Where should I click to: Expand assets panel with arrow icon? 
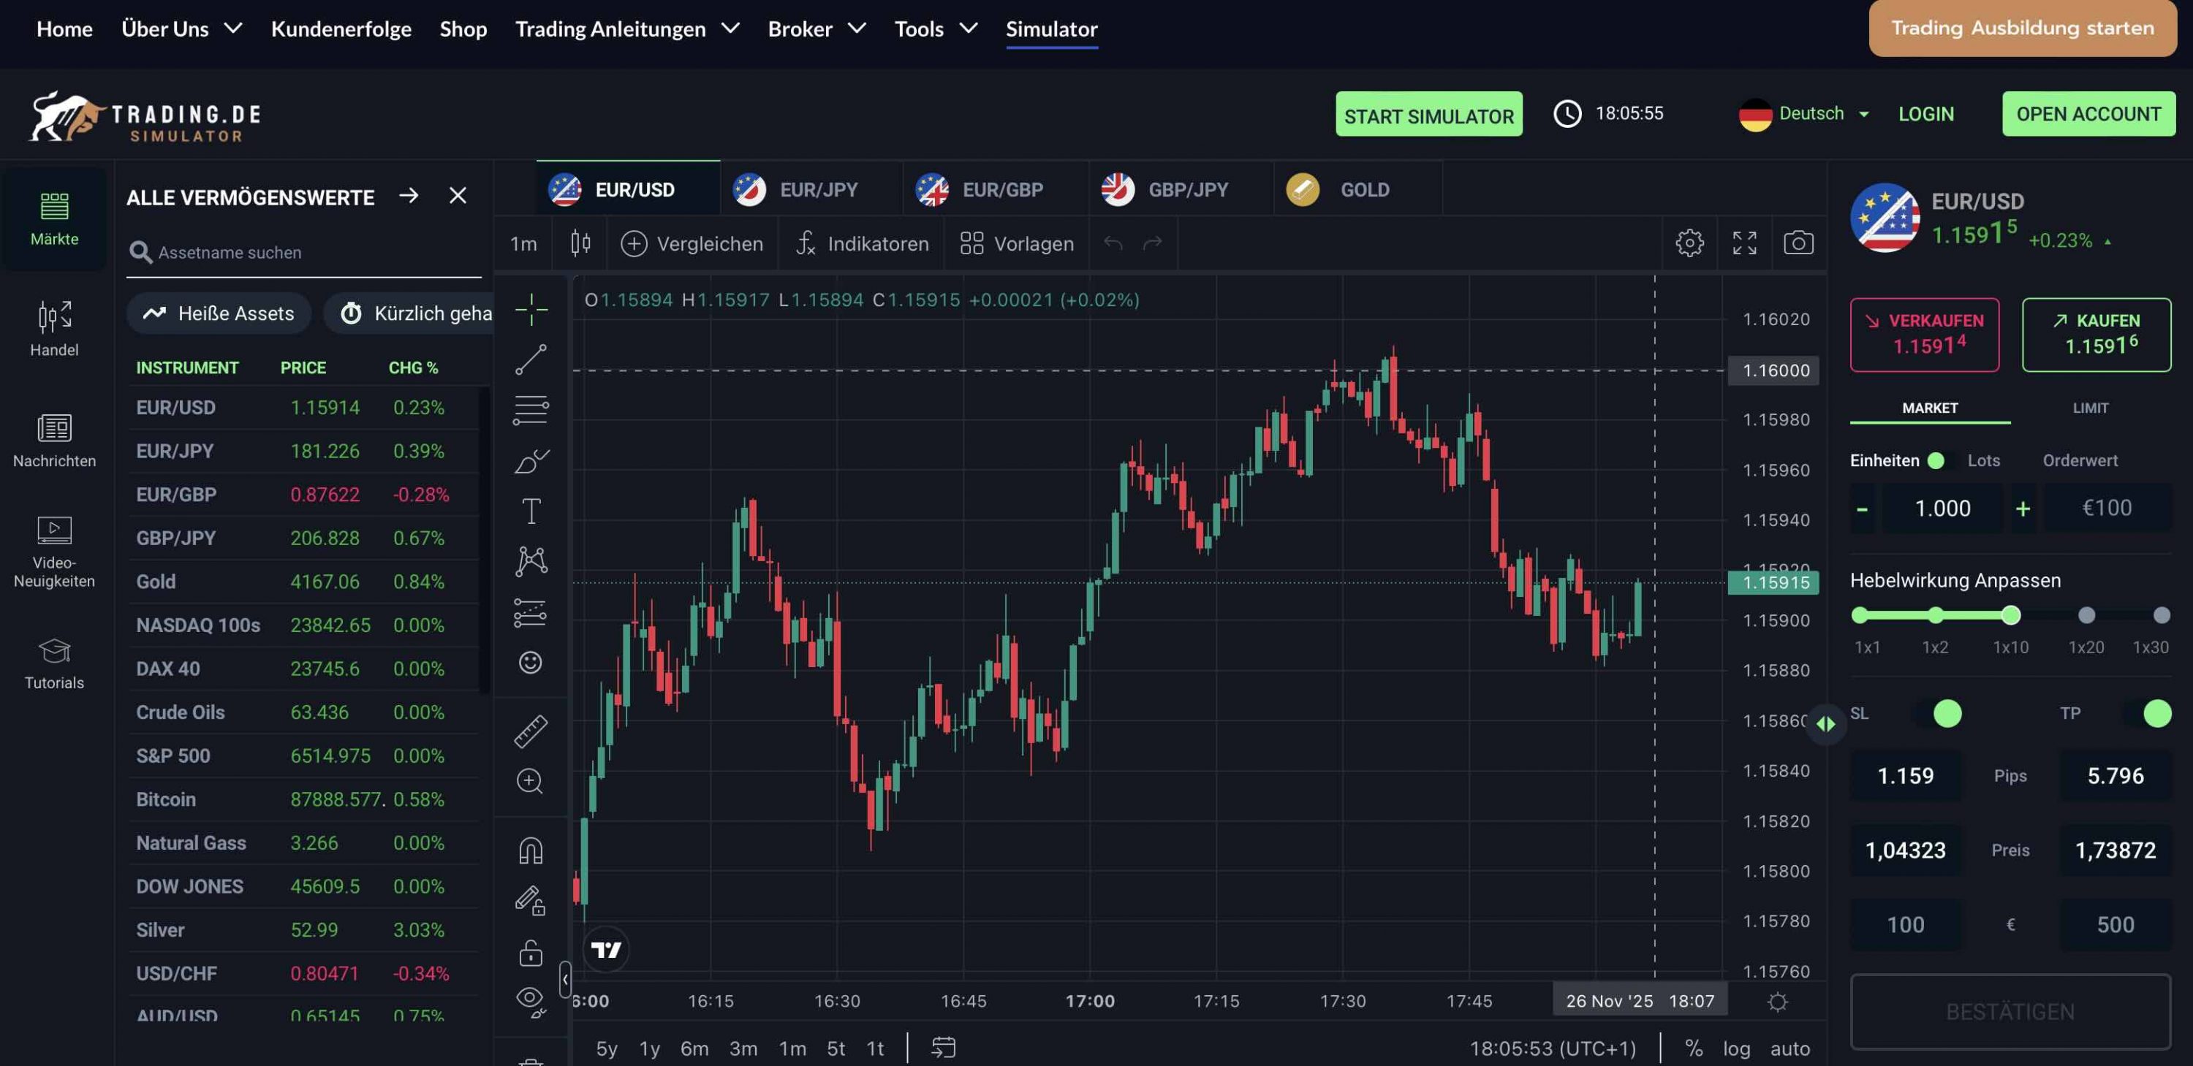coord(409,196)
